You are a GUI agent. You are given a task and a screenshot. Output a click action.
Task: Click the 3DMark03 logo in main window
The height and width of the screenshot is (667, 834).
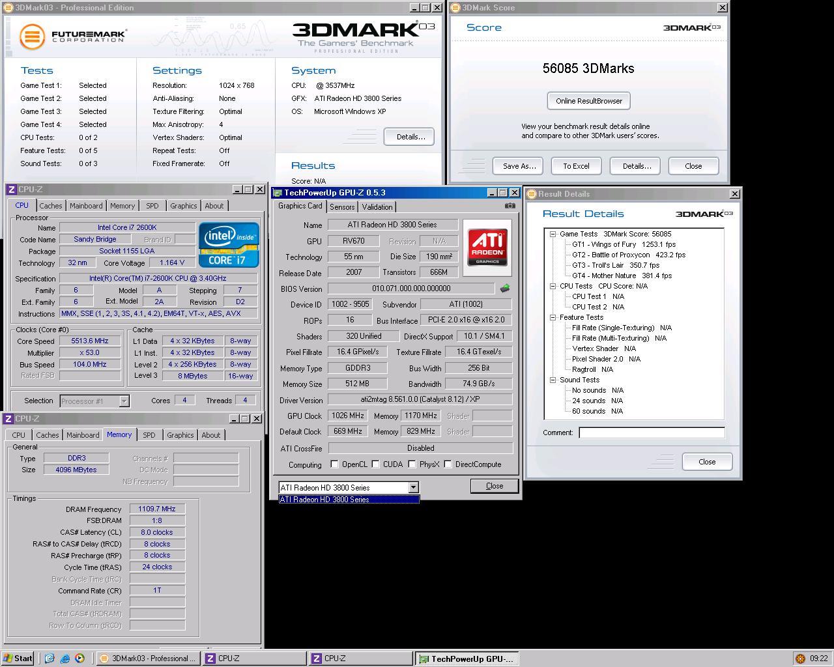(364, 37)
